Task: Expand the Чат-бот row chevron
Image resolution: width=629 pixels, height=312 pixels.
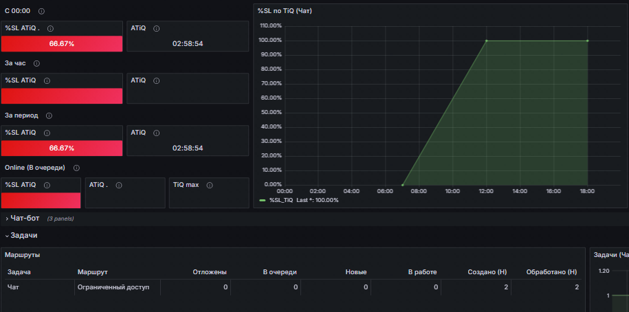Action: click(7, 219)
